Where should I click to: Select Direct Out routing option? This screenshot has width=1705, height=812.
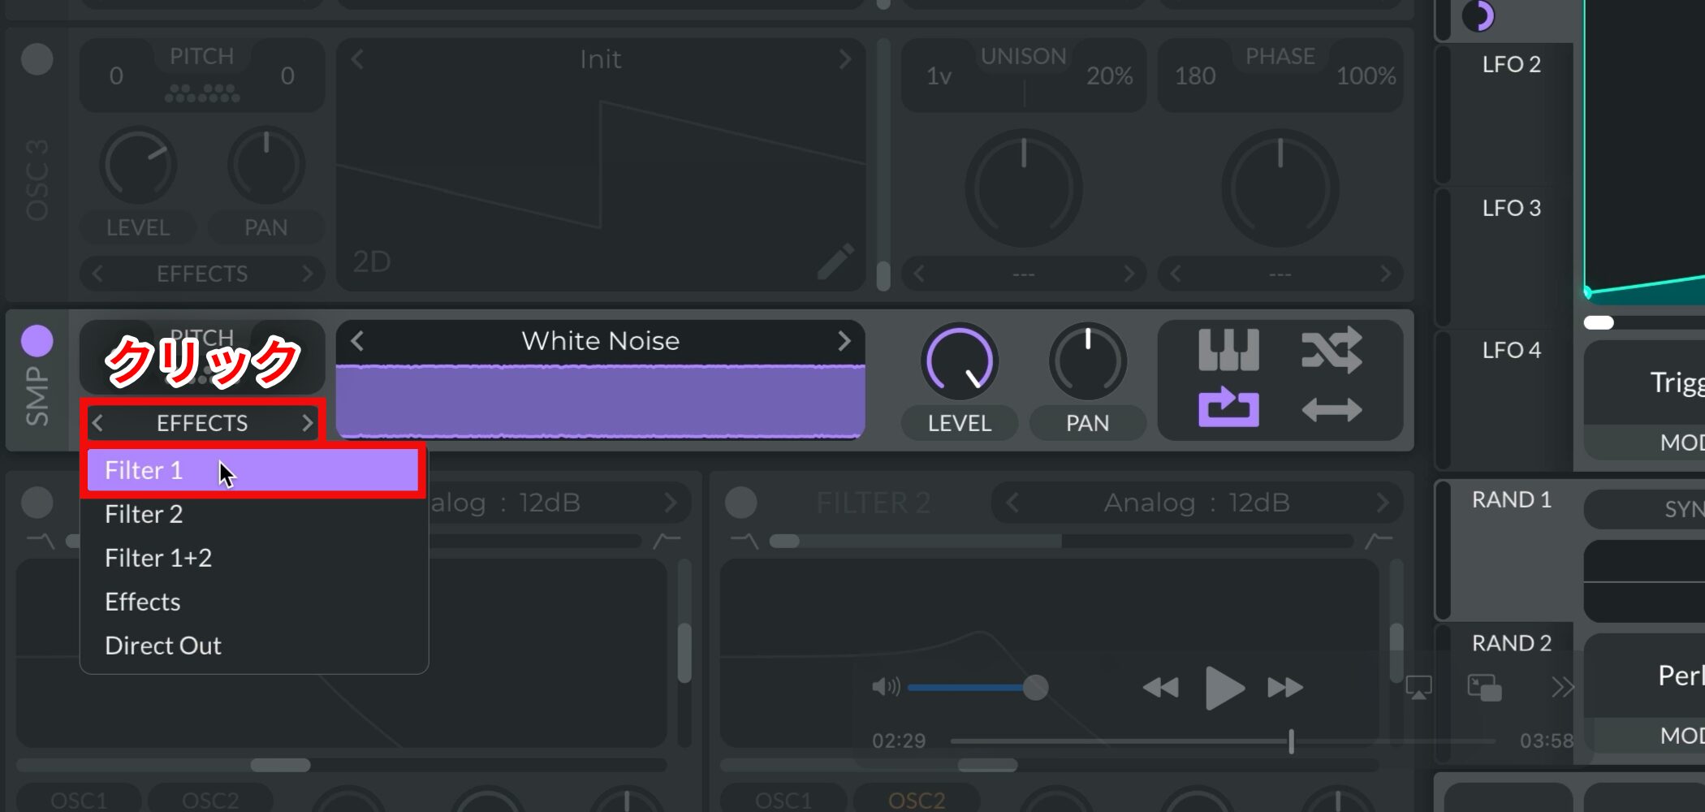pos(253,646)
